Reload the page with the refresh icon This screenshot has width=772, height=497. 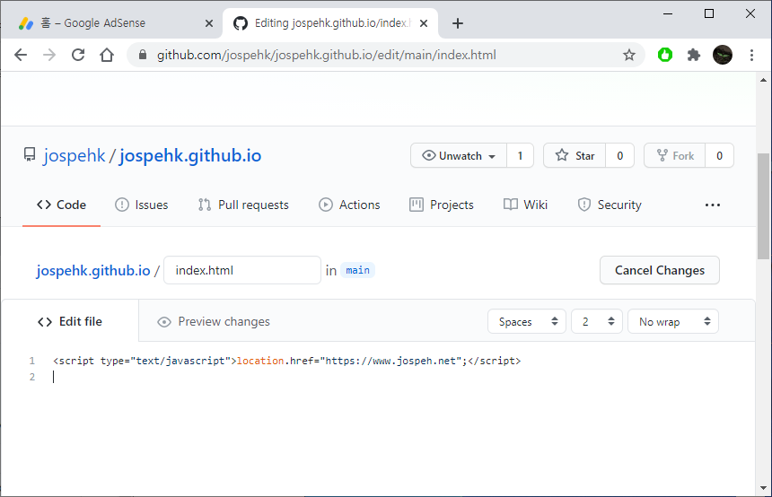pos(78,55)
